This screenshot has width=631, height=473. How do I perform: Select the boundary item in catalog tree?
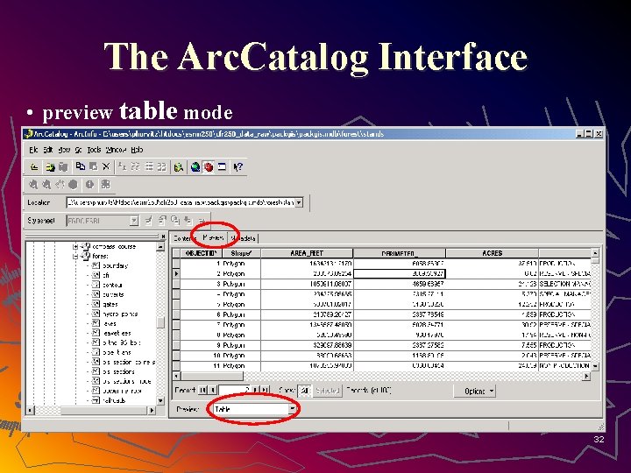(115, 265)
